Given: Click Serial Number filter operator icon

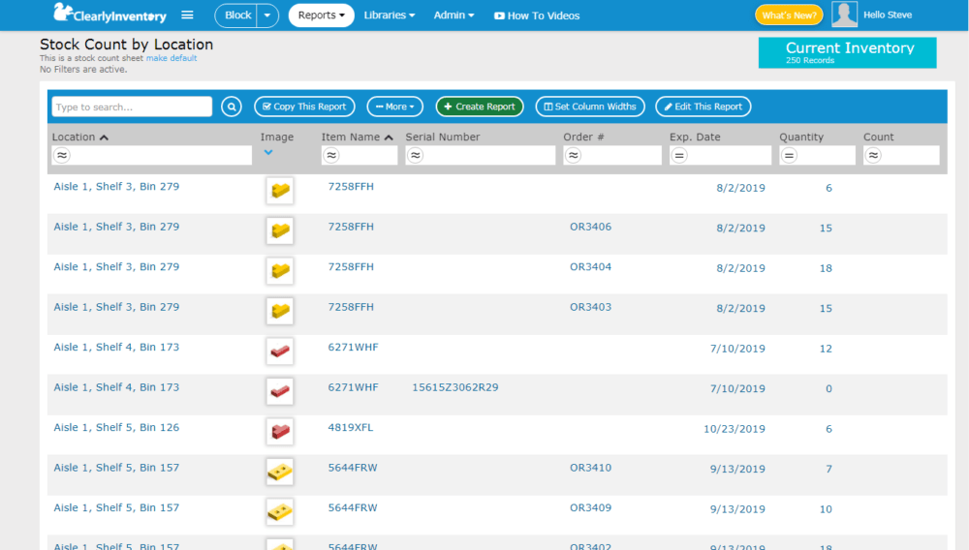Looking at the screenshot, I should [416, 156].
